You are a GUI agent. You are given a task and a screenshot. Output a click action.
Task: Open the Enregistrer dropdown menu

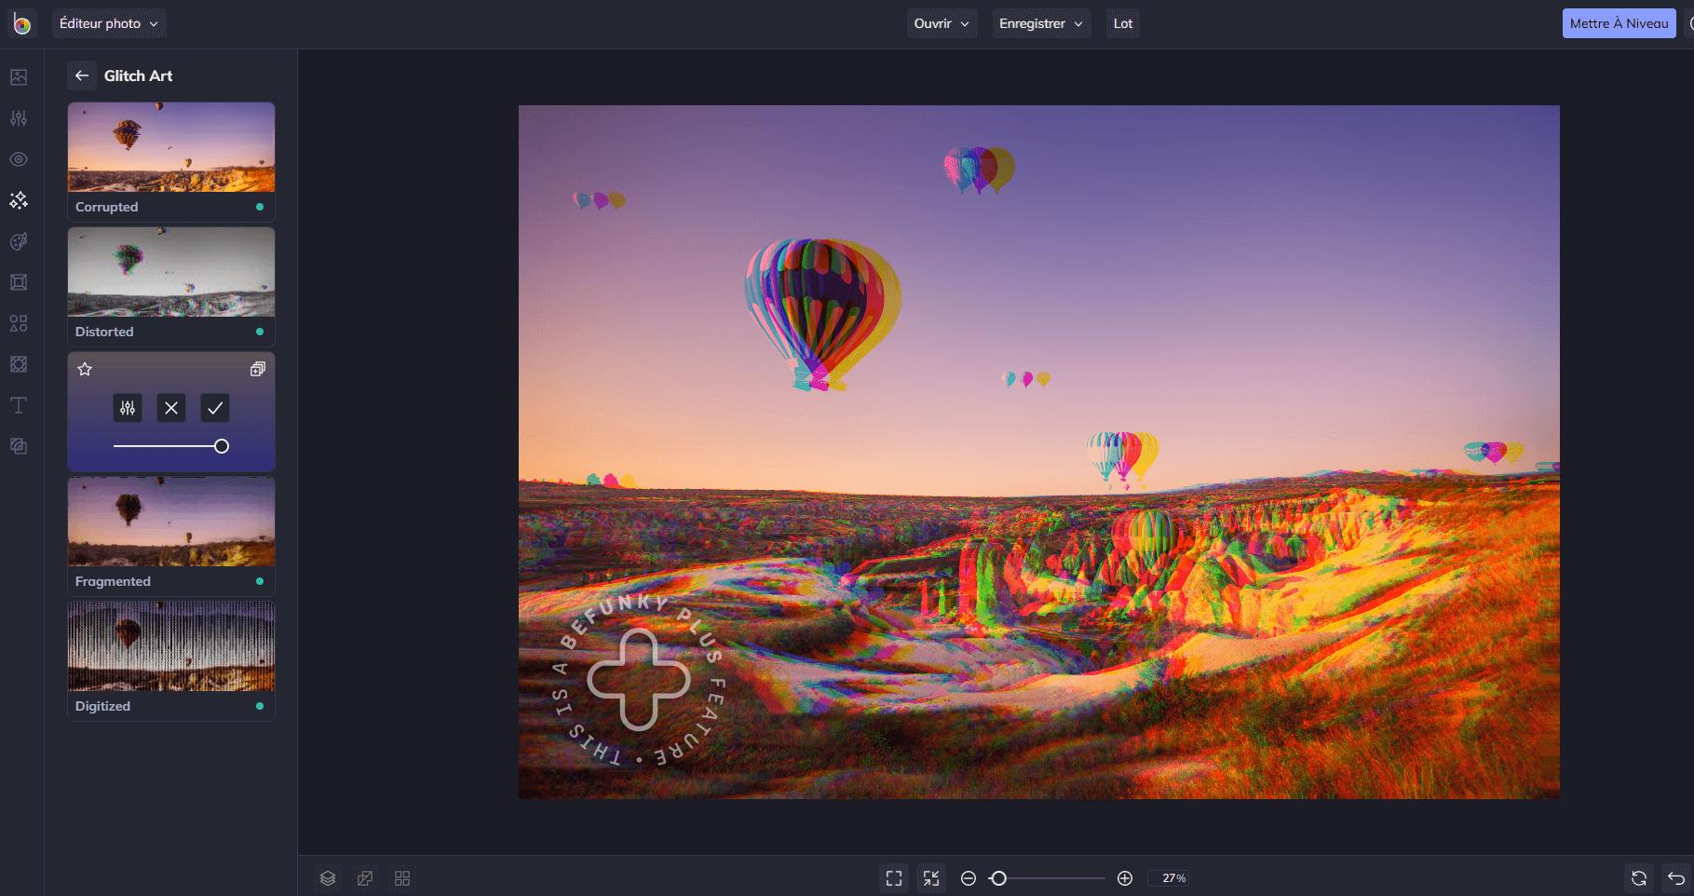click(x=1040, y=23)
